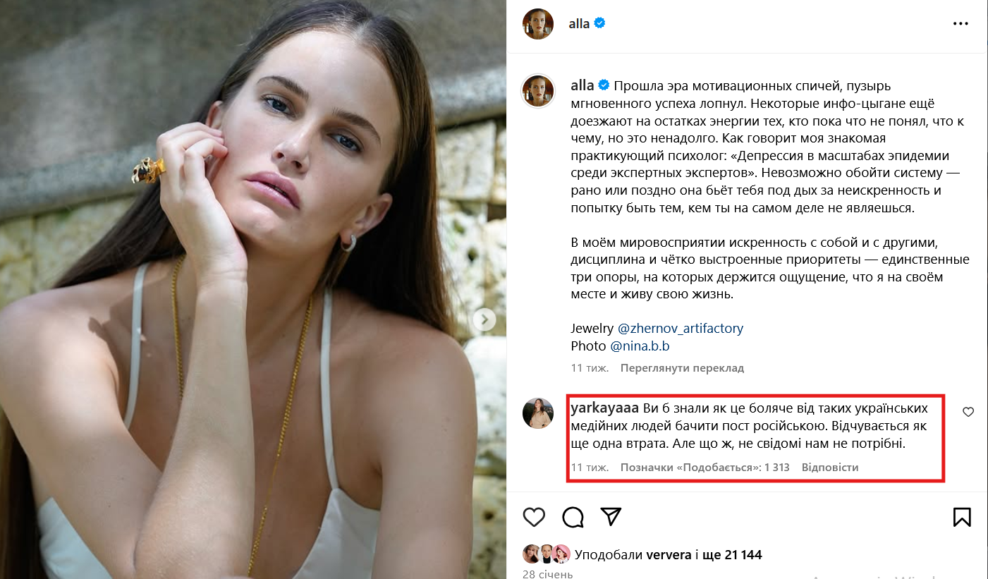Share post via paper plane icon
This screenshot has height=579, width=988.
(611, 517)
